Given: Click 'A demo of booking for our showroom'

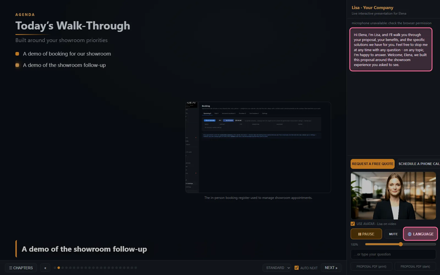Looking at the screenshot, I should coord(67,54).
